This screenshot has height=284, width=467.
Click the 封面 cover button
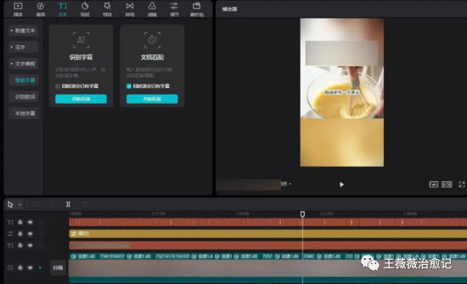point(58,268)
